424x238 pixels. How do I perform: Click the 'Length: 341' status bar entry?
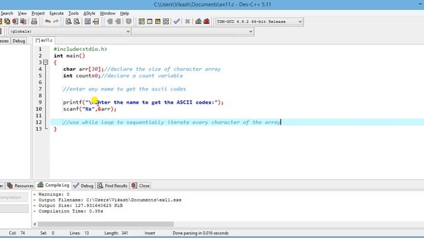pos(117,233)
